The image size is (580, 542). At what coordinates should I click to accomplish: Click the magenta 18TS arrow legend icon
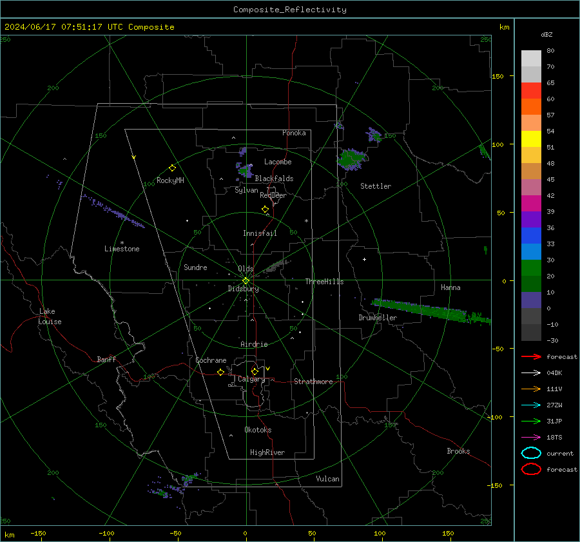531,438
